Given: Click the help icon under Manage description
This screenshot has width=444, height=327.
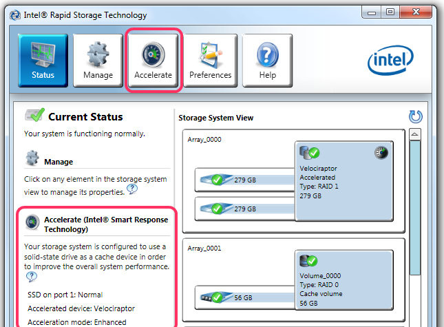Looking at the screenshot, I should click(x=132, y=189).
